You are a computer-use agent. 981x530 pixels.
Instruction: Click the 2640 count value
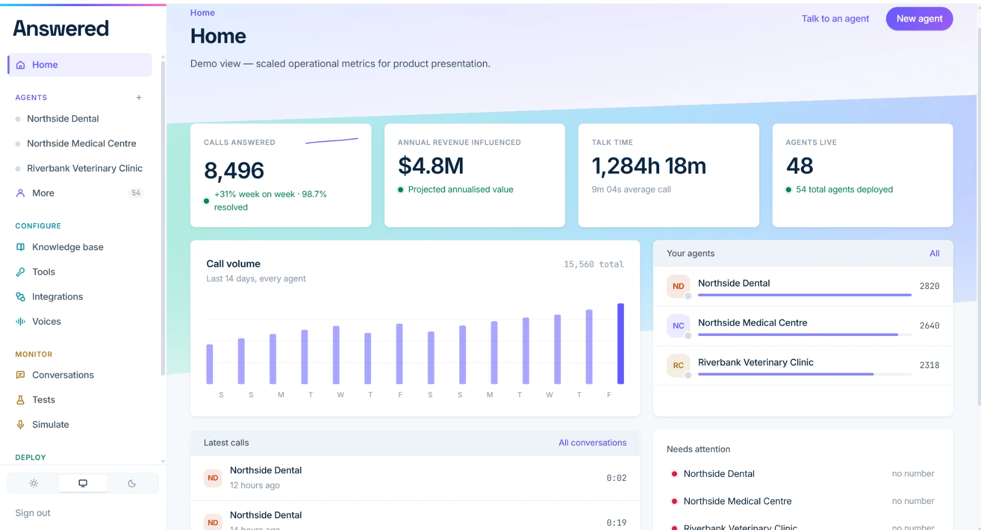coord(929,326)
